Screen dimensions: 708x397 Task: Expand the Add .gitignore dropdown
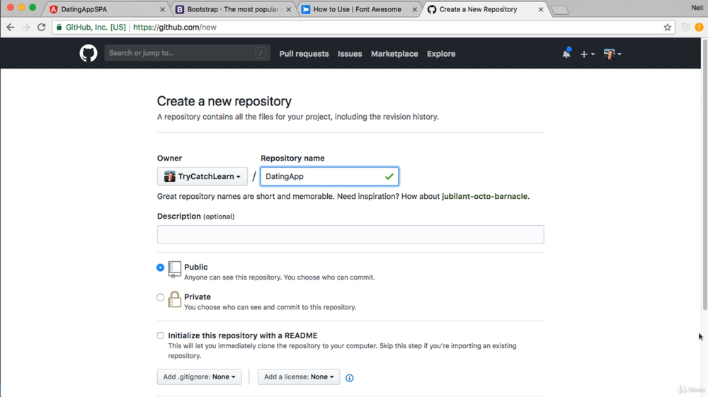coord(199,377)
